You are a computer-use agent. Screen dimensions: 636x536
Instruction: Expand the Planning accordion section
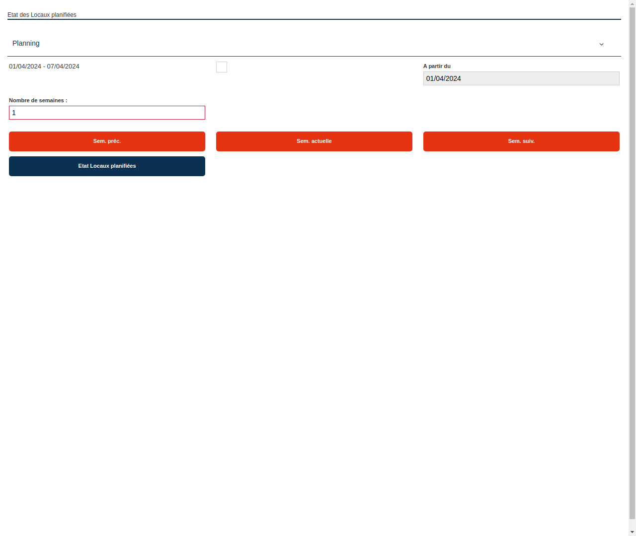pyautogui.click(x=314, y=44)
